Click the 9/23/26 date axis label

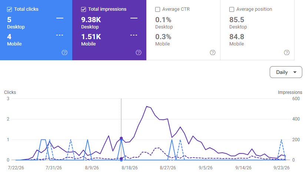282,168
